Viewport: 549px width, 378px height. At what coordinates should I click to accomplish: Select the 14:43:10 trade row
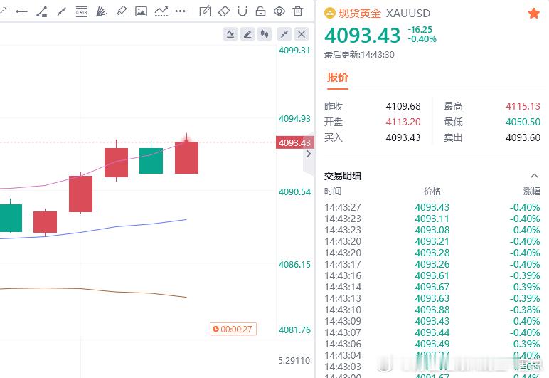pos(432,310)
